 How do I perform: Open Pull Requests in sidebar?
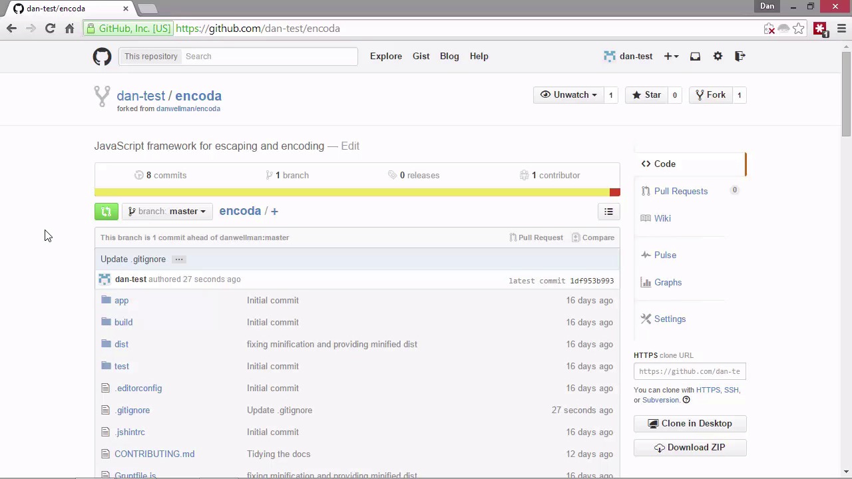tap(681, 191)
